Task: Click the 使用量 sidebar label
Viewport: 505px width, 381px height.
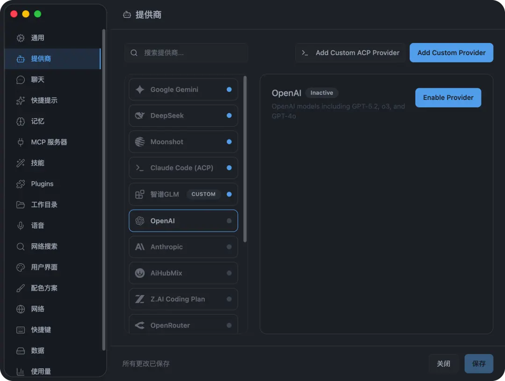Action: [x=41, y=372]
